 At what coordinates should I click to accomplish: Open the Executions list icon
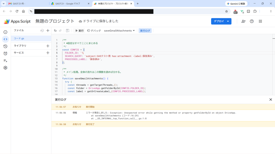(5, 61)
